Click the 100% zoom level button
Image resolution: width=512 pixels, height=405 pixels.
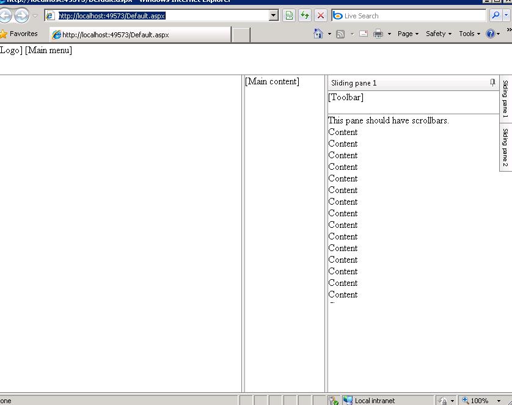point(475,401)
